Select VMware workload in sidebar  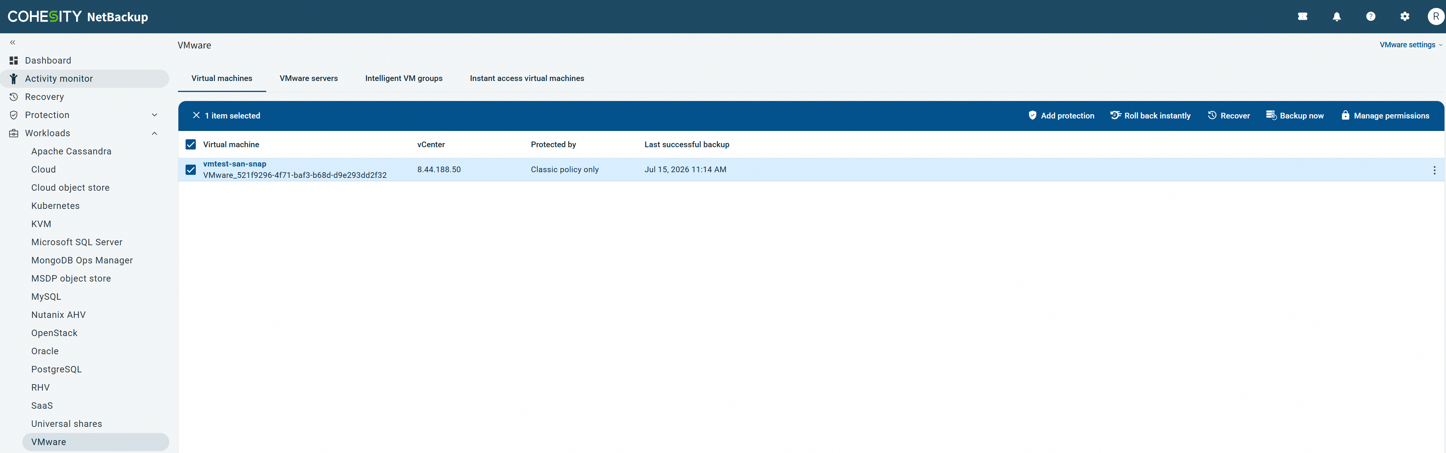point(95,442)
